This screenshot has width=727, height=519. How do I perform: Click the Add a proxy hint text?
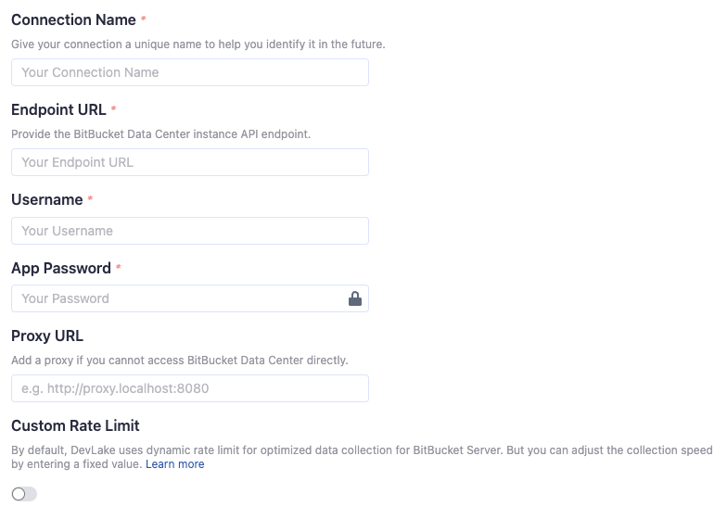(x=179, y=360)
